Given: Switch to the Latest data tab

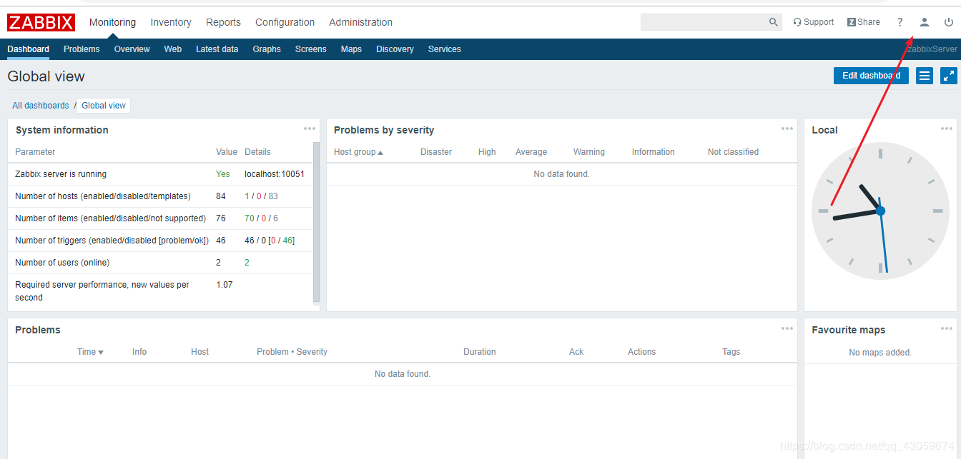Looking at the screenshot, I should click(x=217, y=49).
